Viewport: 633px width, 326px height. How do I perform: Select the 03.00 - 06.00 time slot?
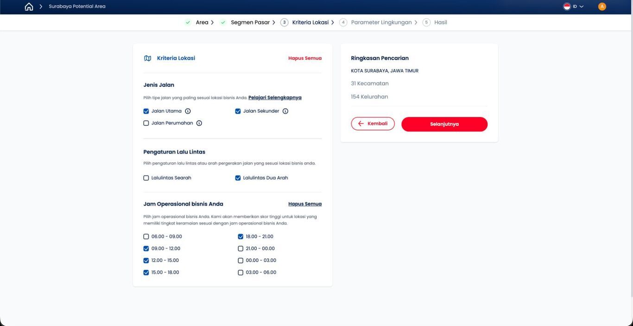(x=241, y=273)
